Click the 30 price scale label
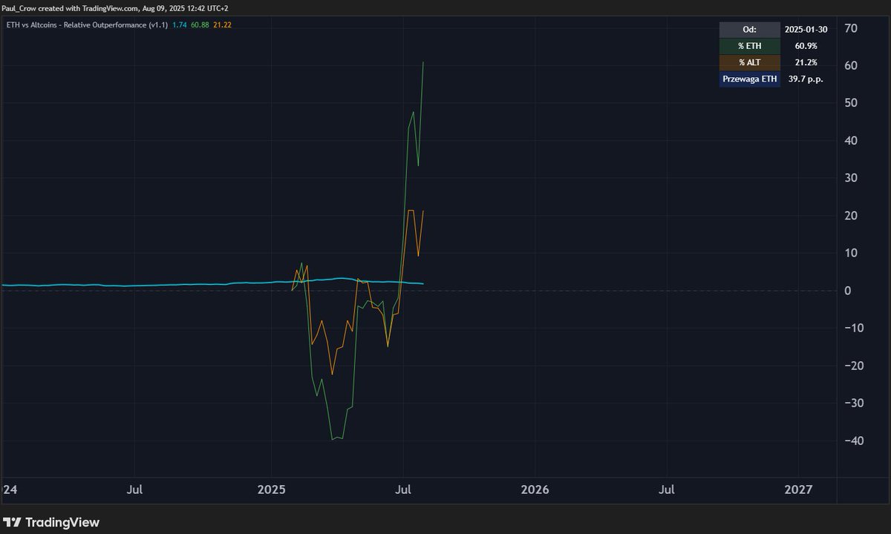The width and height of the screenshot is (891, 534). pos(852,178)
